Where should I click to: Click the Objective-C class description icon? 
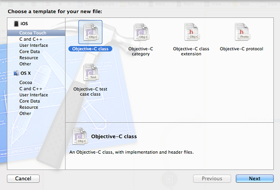(80, 136)
